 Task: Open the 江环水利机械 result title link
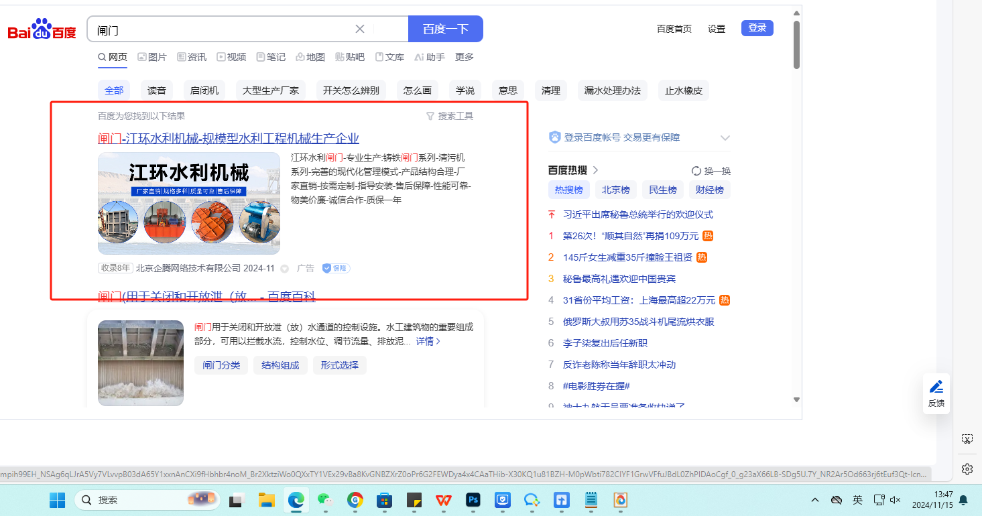[229, 139]
